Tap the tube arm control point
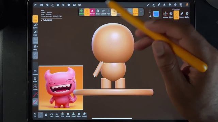The width and height of the screenshot is (218, 122). coord(95,76)
